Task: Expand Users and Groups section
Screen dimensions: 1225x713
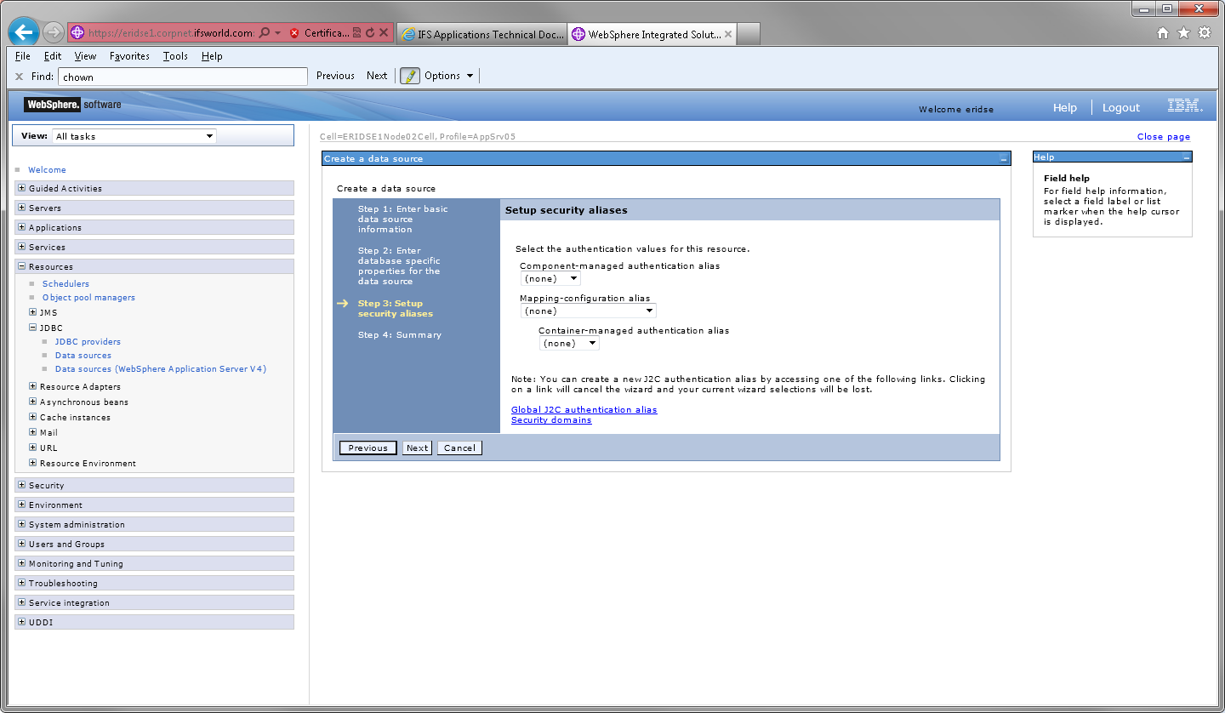Action: pyautogui.click(x=22, y=544)
